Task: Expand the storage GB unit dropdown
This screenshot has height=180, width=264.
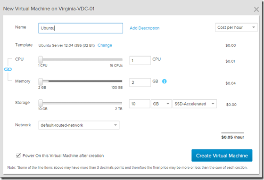Action: coord(161,104)
